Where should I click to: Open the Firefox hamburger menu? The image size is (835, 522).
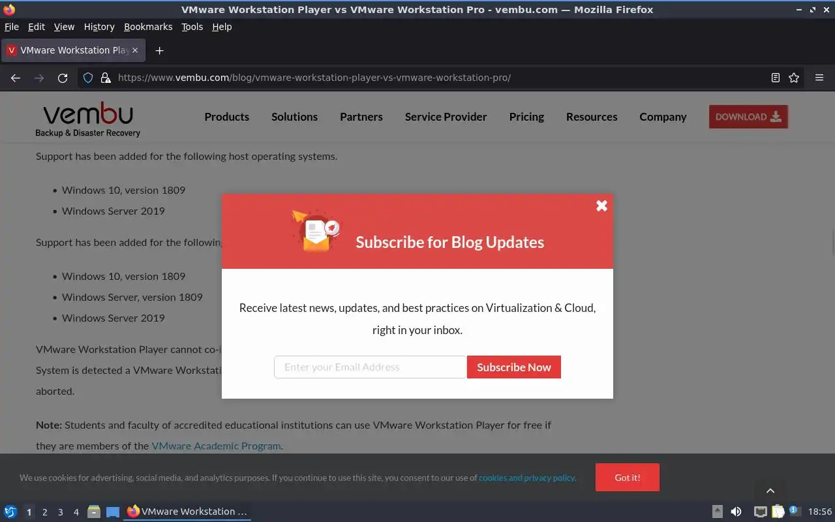point(819,78)
